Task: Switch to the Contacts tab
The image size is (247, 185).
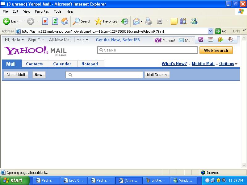Action: tap(34, 64)
